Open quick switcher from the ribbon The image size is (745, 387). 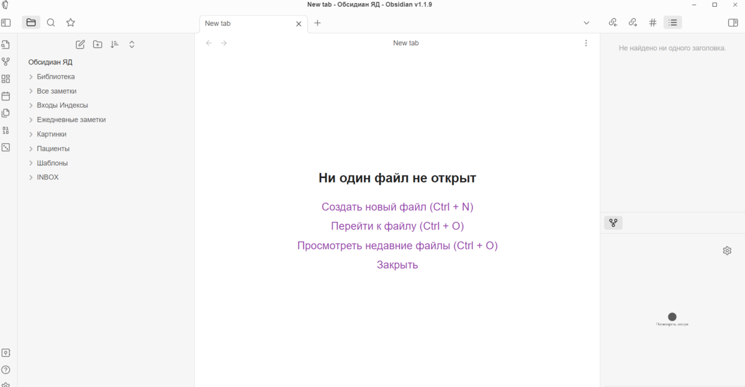pos(6,45)
